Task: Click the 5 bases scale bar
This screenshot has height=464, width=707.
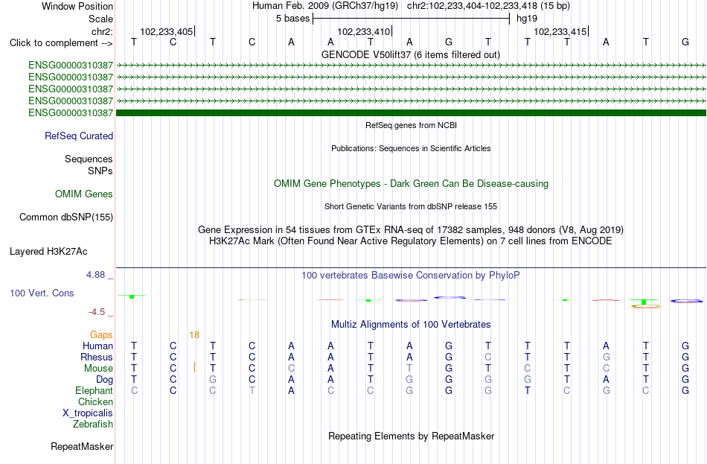Action: pyautogui.click(x=412, y=19)
